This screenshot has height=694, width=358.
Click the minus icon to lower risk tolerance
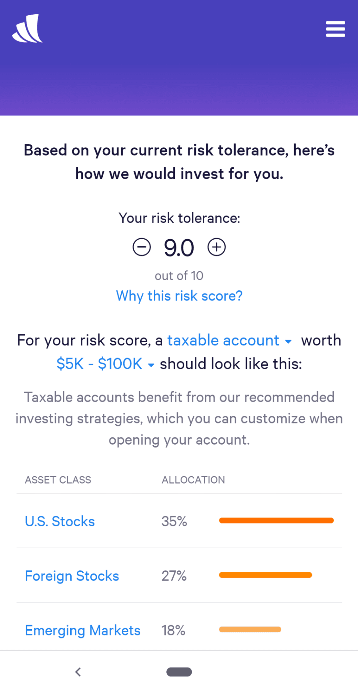pos(141,247)
